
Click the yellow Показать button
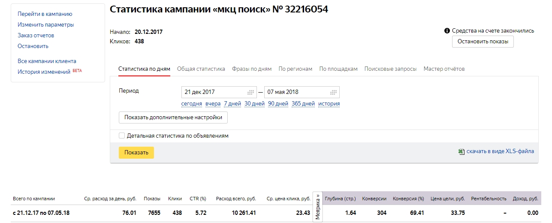click(x=136, y=153)
